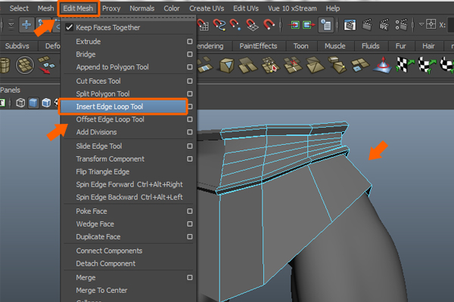Click the inputs to selected object icon
This screenshot has height=302, width=454.
point(295,25)
